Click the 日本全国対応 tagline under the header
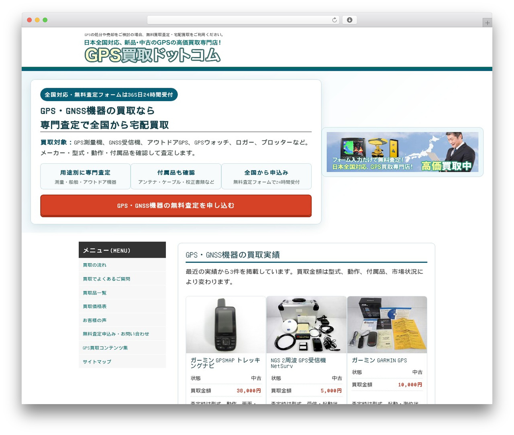The image size is (514, 435). [x=153, y=43]
